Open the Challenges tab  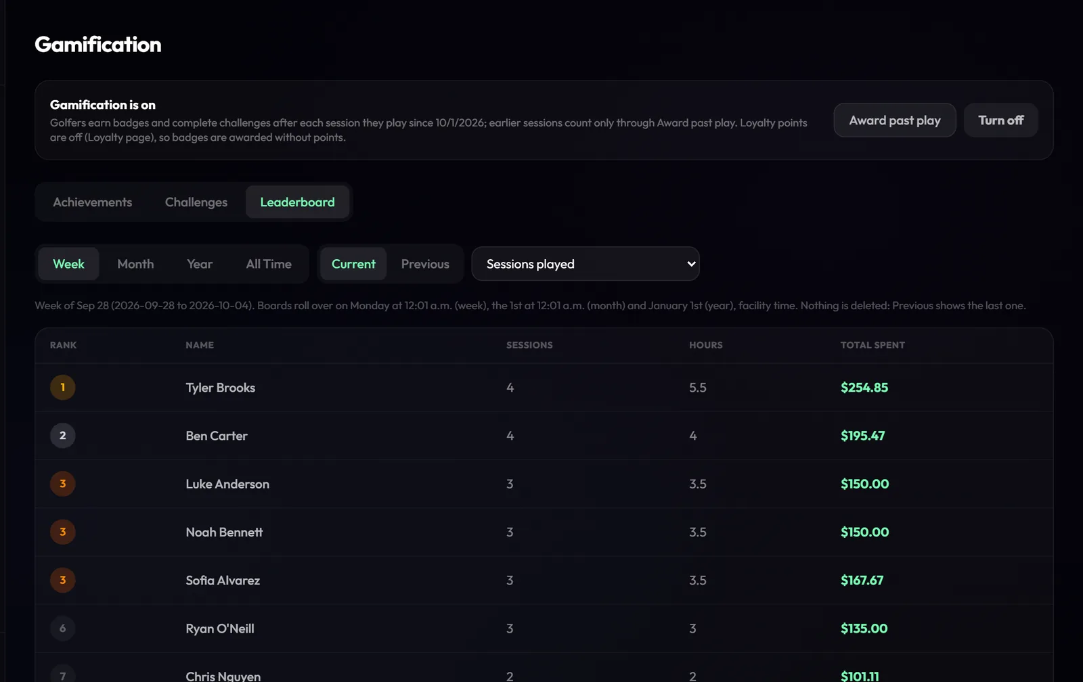196,202
